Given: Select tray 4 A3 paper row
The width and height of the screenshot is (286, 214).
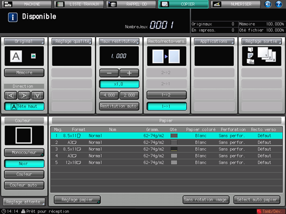Looking at the screenshot, I should [167, 156].
